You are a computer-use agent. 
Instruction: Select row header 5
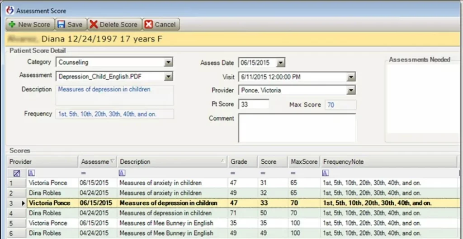(x=17, y=223)
